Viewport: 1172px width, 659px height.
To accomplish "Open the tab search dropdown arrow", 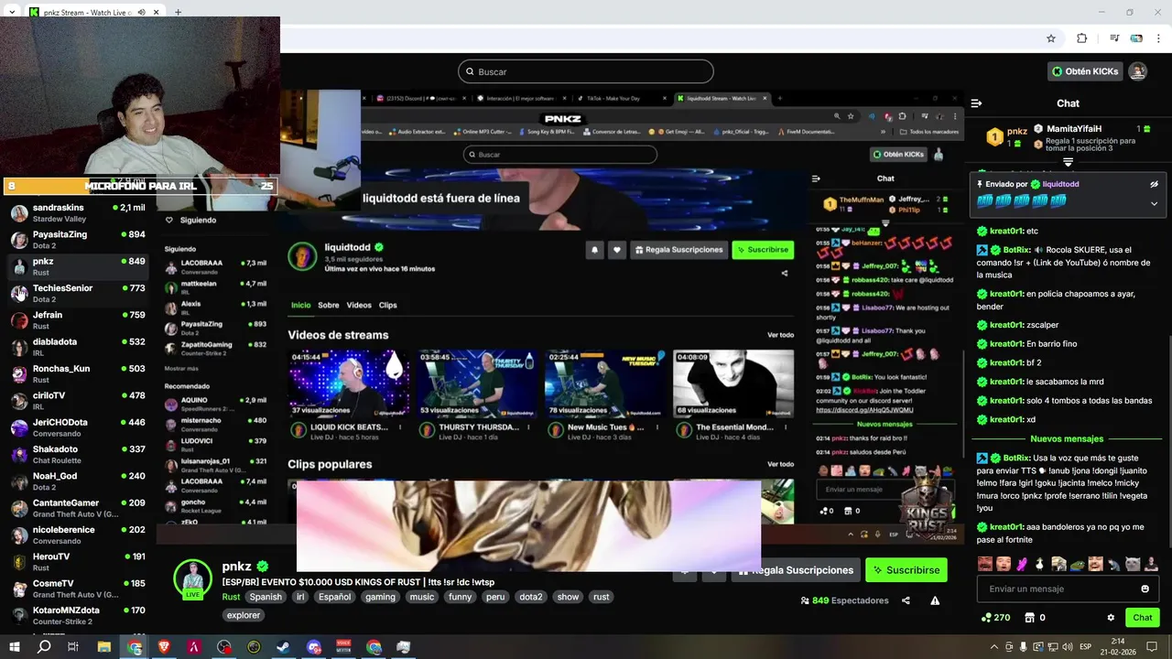I will pyautogui.click(x=12, y=12).
